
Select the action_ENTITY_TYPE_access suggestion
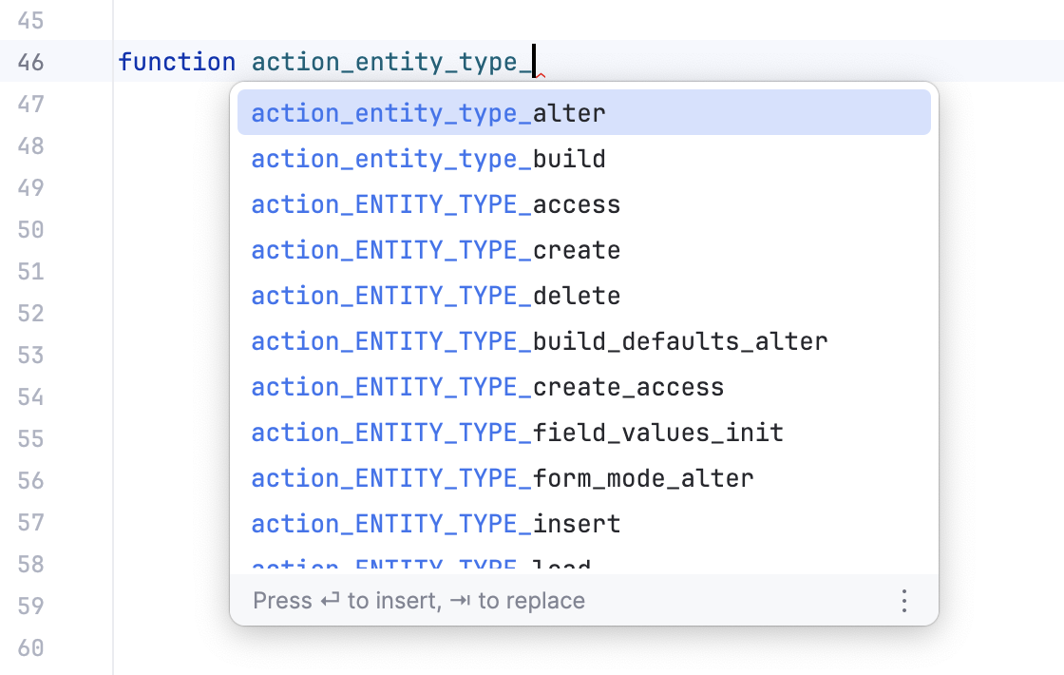point(435,203)
